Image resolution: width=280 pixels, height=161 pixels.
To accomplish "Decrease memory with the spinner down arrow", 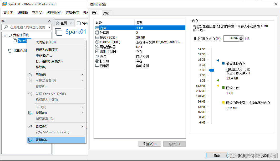I will click(241, 40).
